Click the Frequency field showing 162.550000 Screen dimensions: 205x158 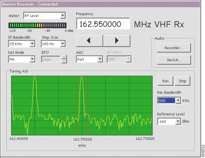[103, 24]
